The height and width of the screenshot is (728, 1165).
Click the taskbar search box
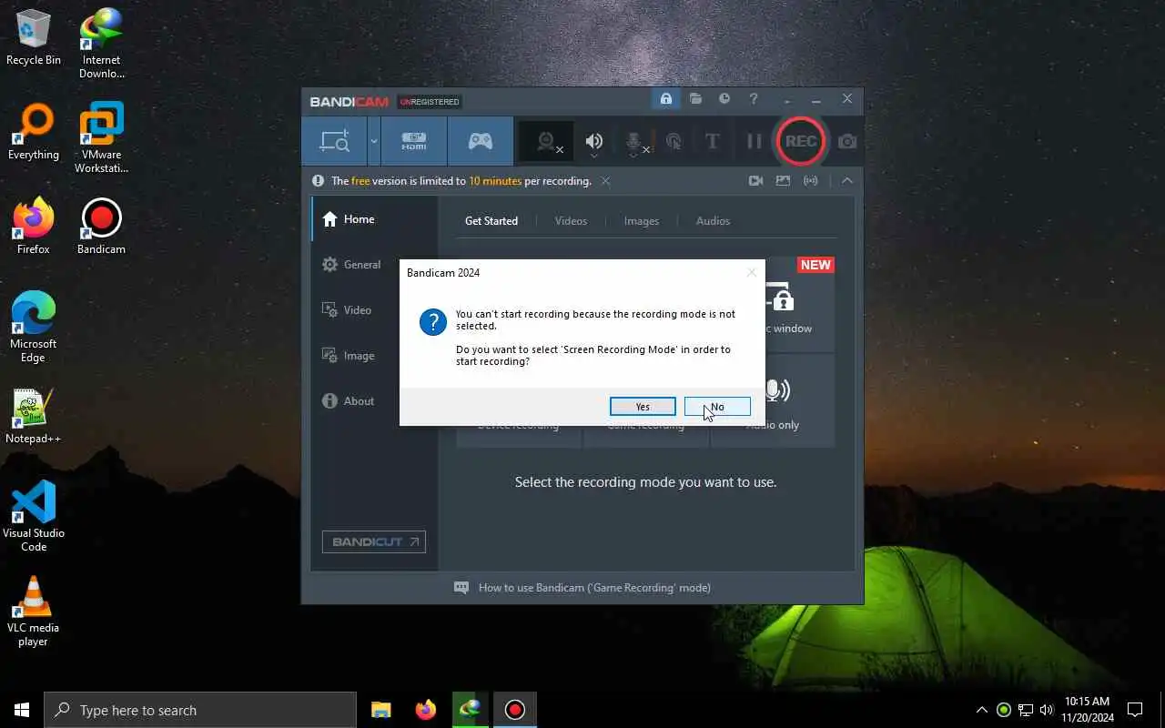[200, 710]
